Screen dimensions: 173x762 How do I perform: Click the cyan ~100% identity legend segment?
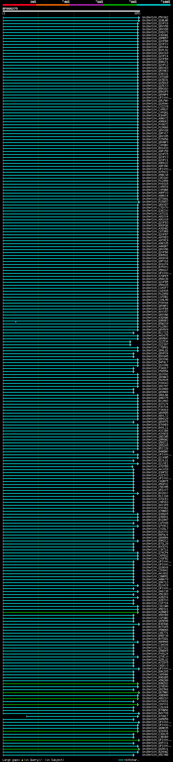click(x=154, y=5)
